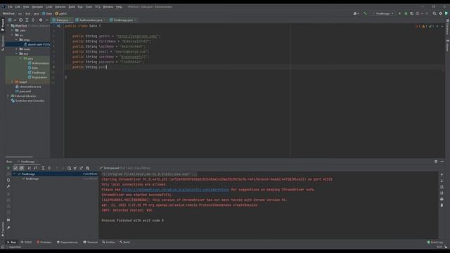Viewport: 450px width, 253px height.
Task: Select Authorization class in project tree
Action: [x=39, y=63]
